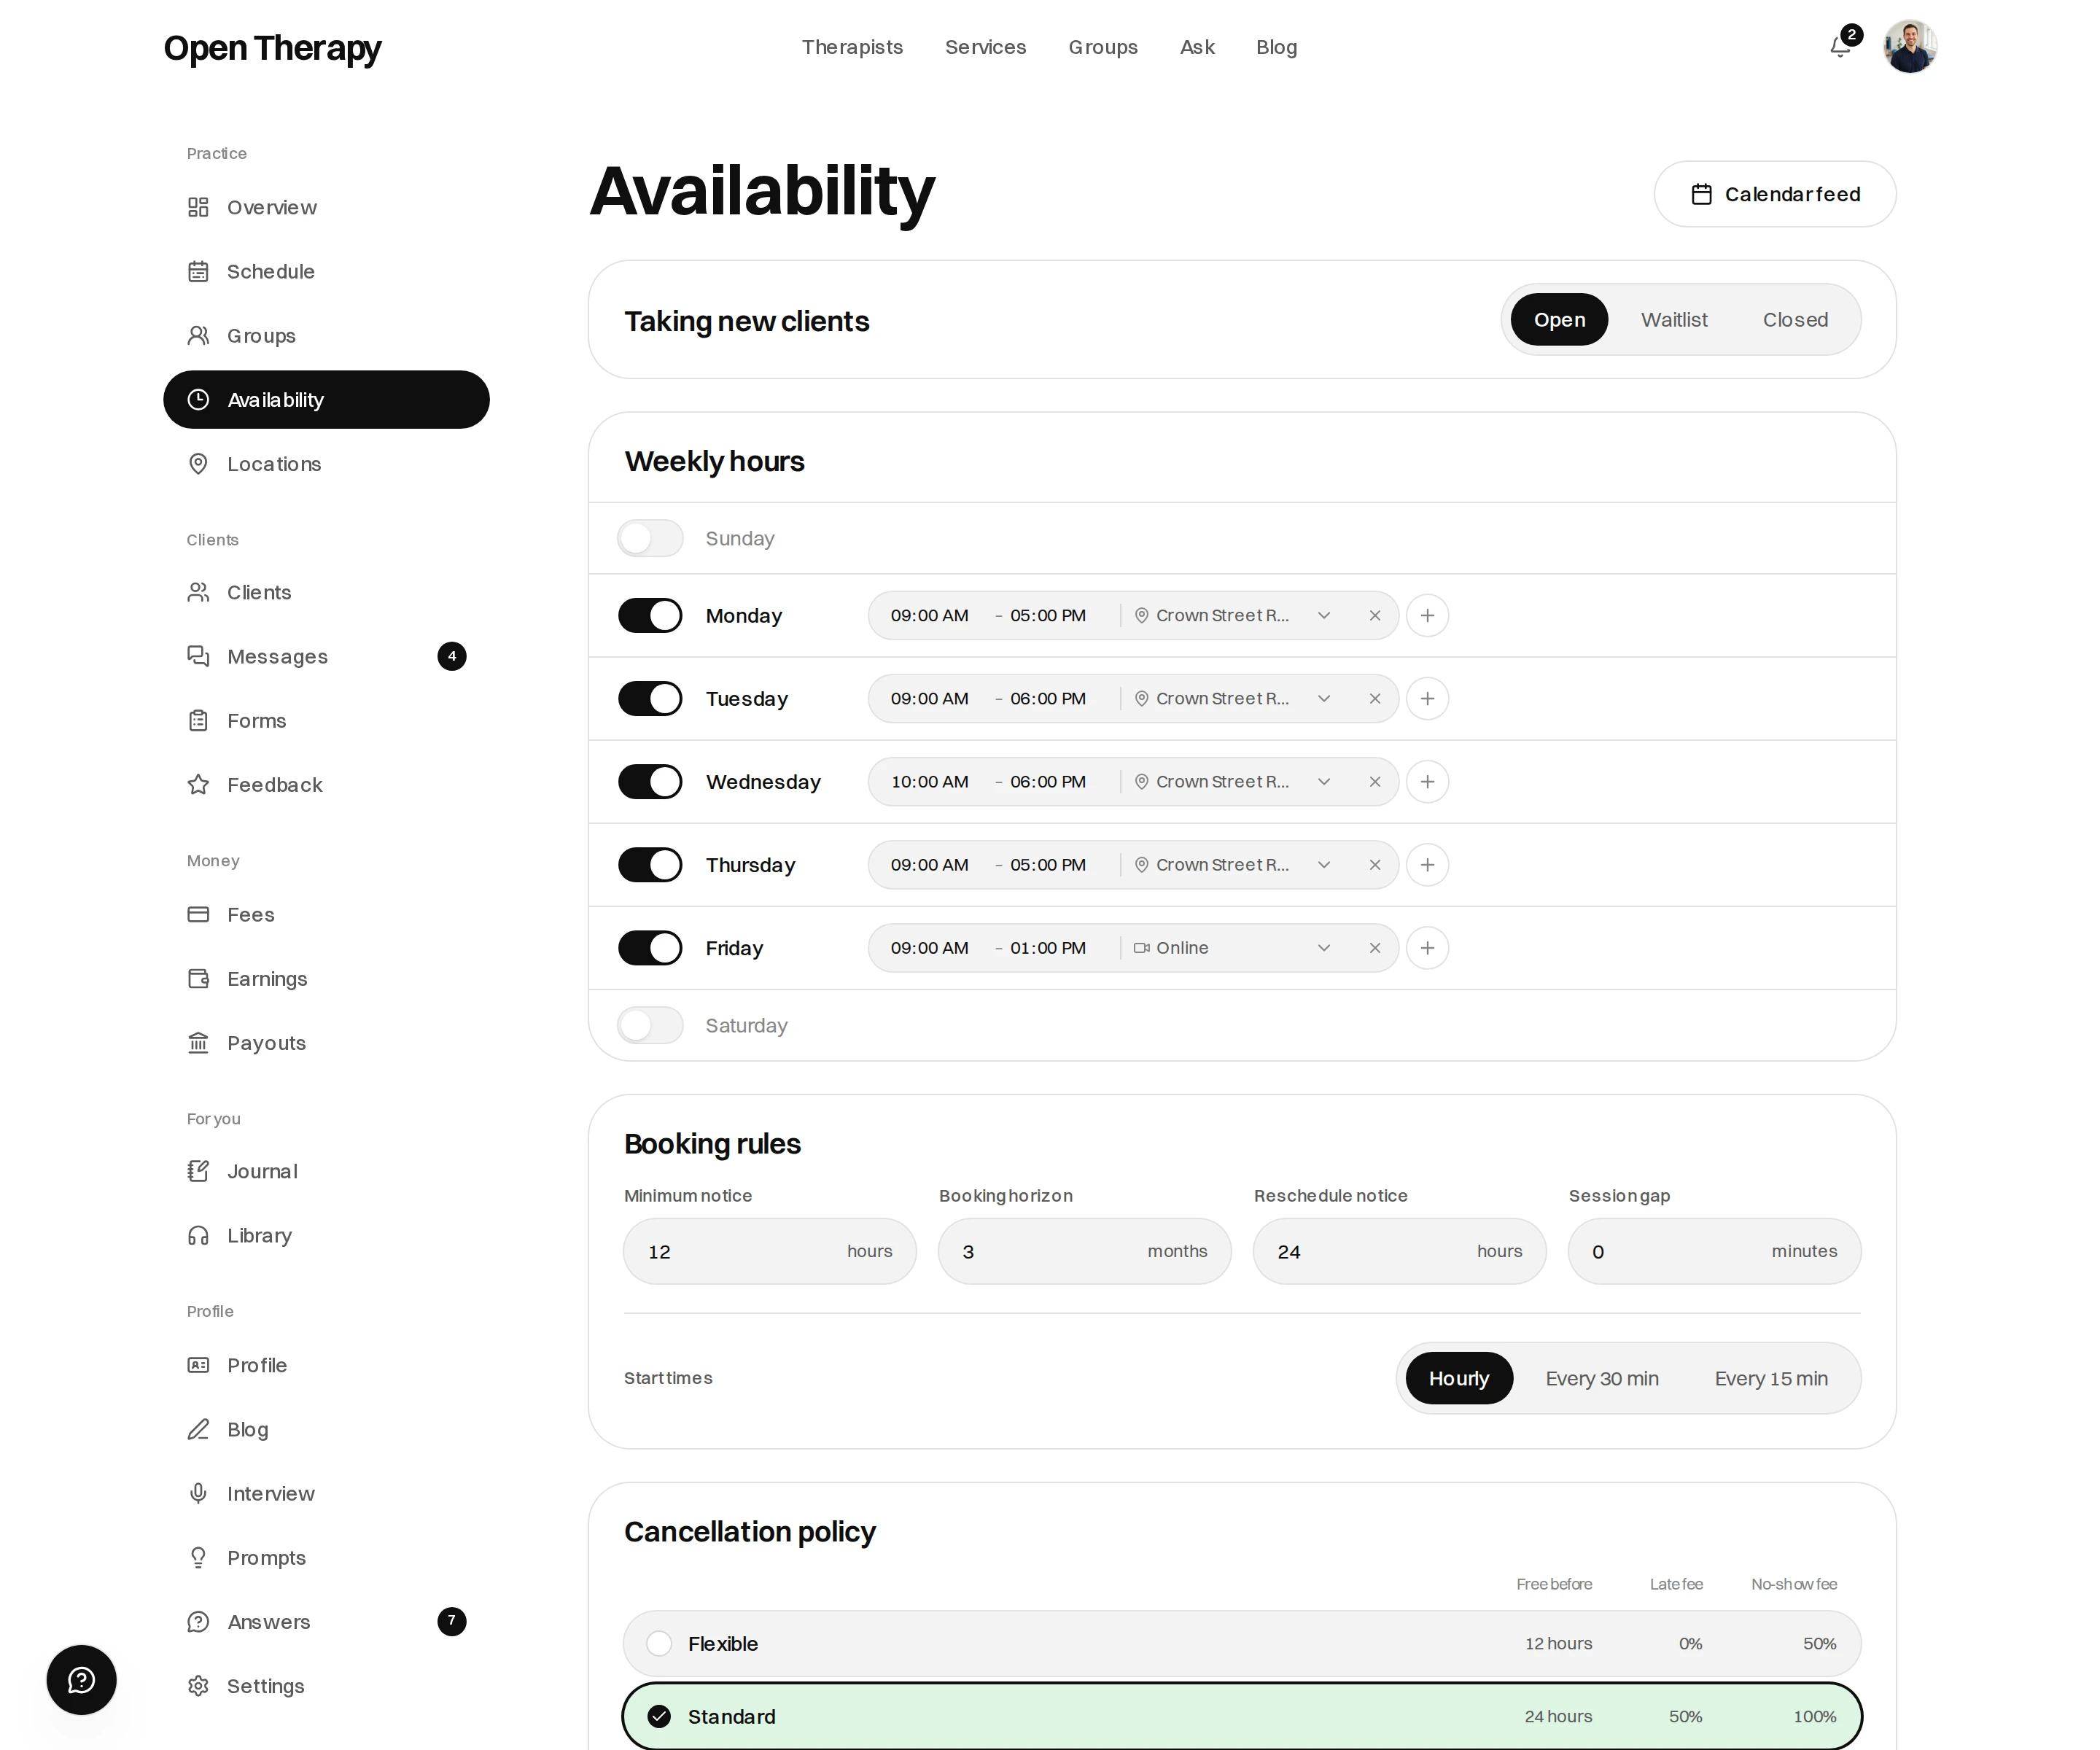The width and height of the screenshot is (2100, 1750).
Task: Click the Calendar feed button
Action: pos(1775,194)
